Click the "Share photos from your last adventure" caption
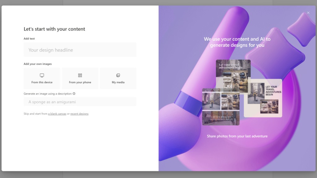Image resolution: width=317 pixels, height=178 pixels. click(x=237, y=136)
